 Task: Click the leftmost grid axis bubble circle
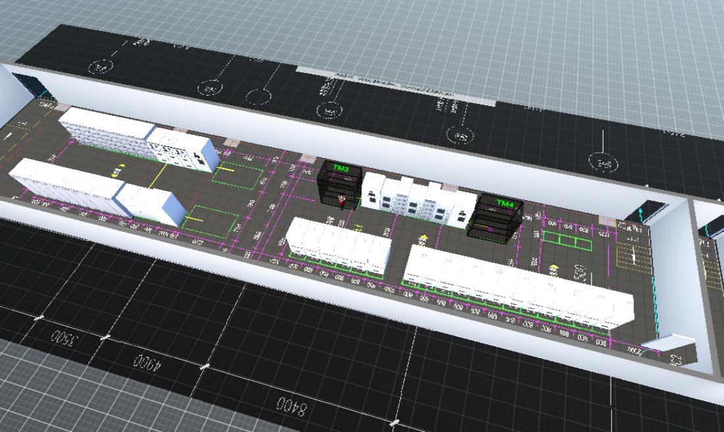tap(101, 67)
